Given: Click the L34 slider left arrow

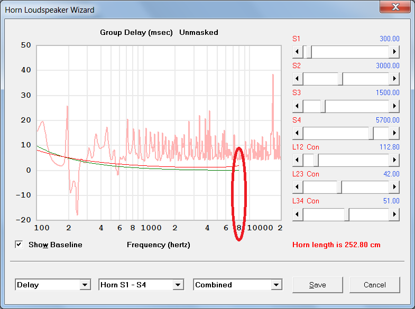Looking at the screenshot, I should point(298,214).
